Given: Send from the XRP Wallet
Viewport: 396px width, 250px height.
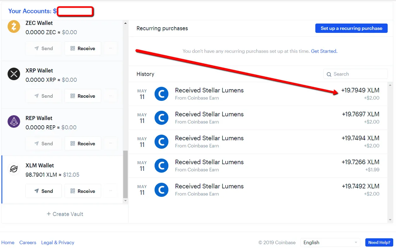Looking at the screenshot, I should coord(44,96).
